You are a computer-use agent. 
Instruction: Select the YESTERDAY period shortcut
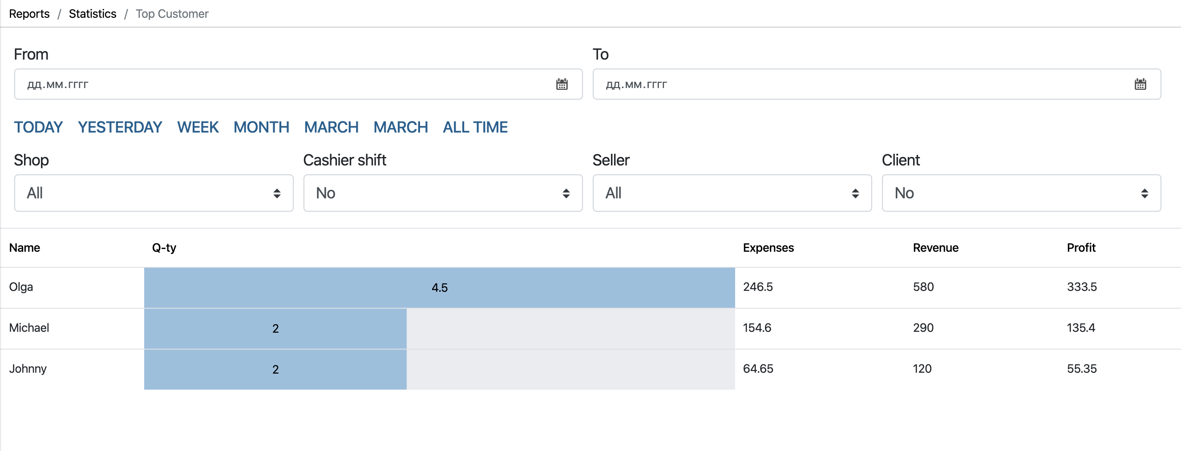point(120,127)
